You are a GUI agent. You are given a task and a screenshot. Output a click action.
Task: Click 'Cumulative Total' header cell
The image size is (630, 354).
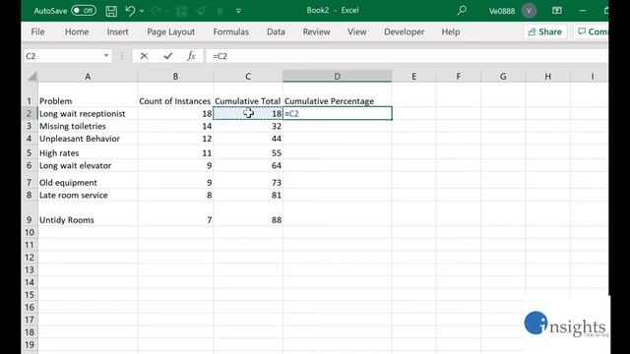pos(247,101)
